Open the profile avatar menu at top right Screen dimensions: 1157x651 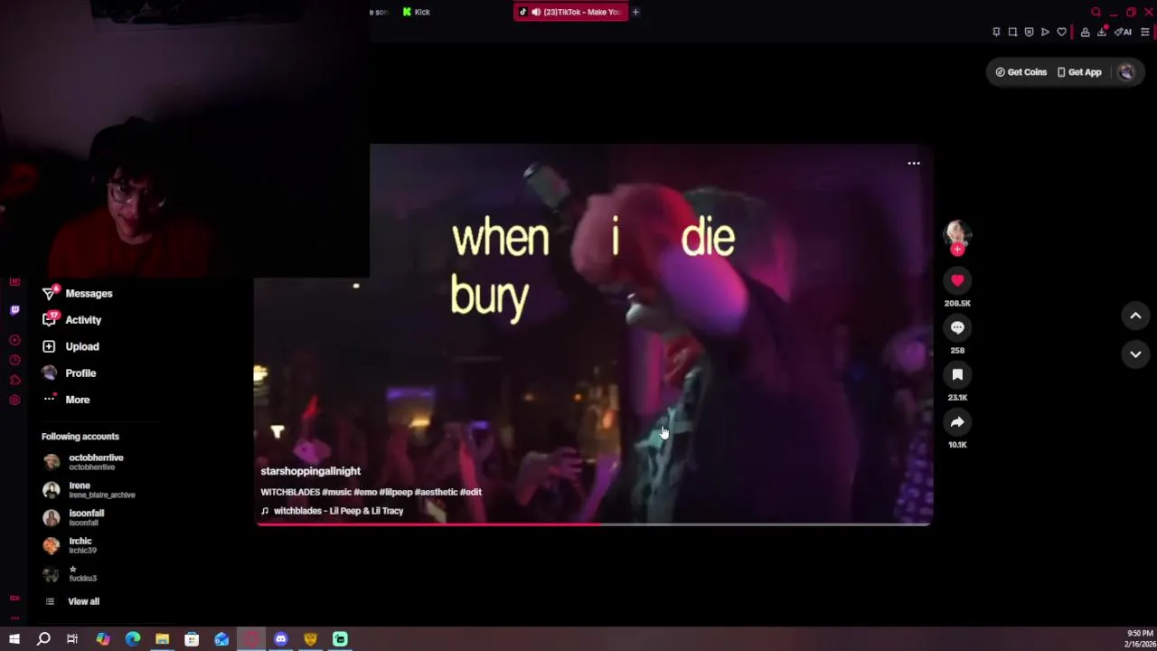click(1125, 72)
